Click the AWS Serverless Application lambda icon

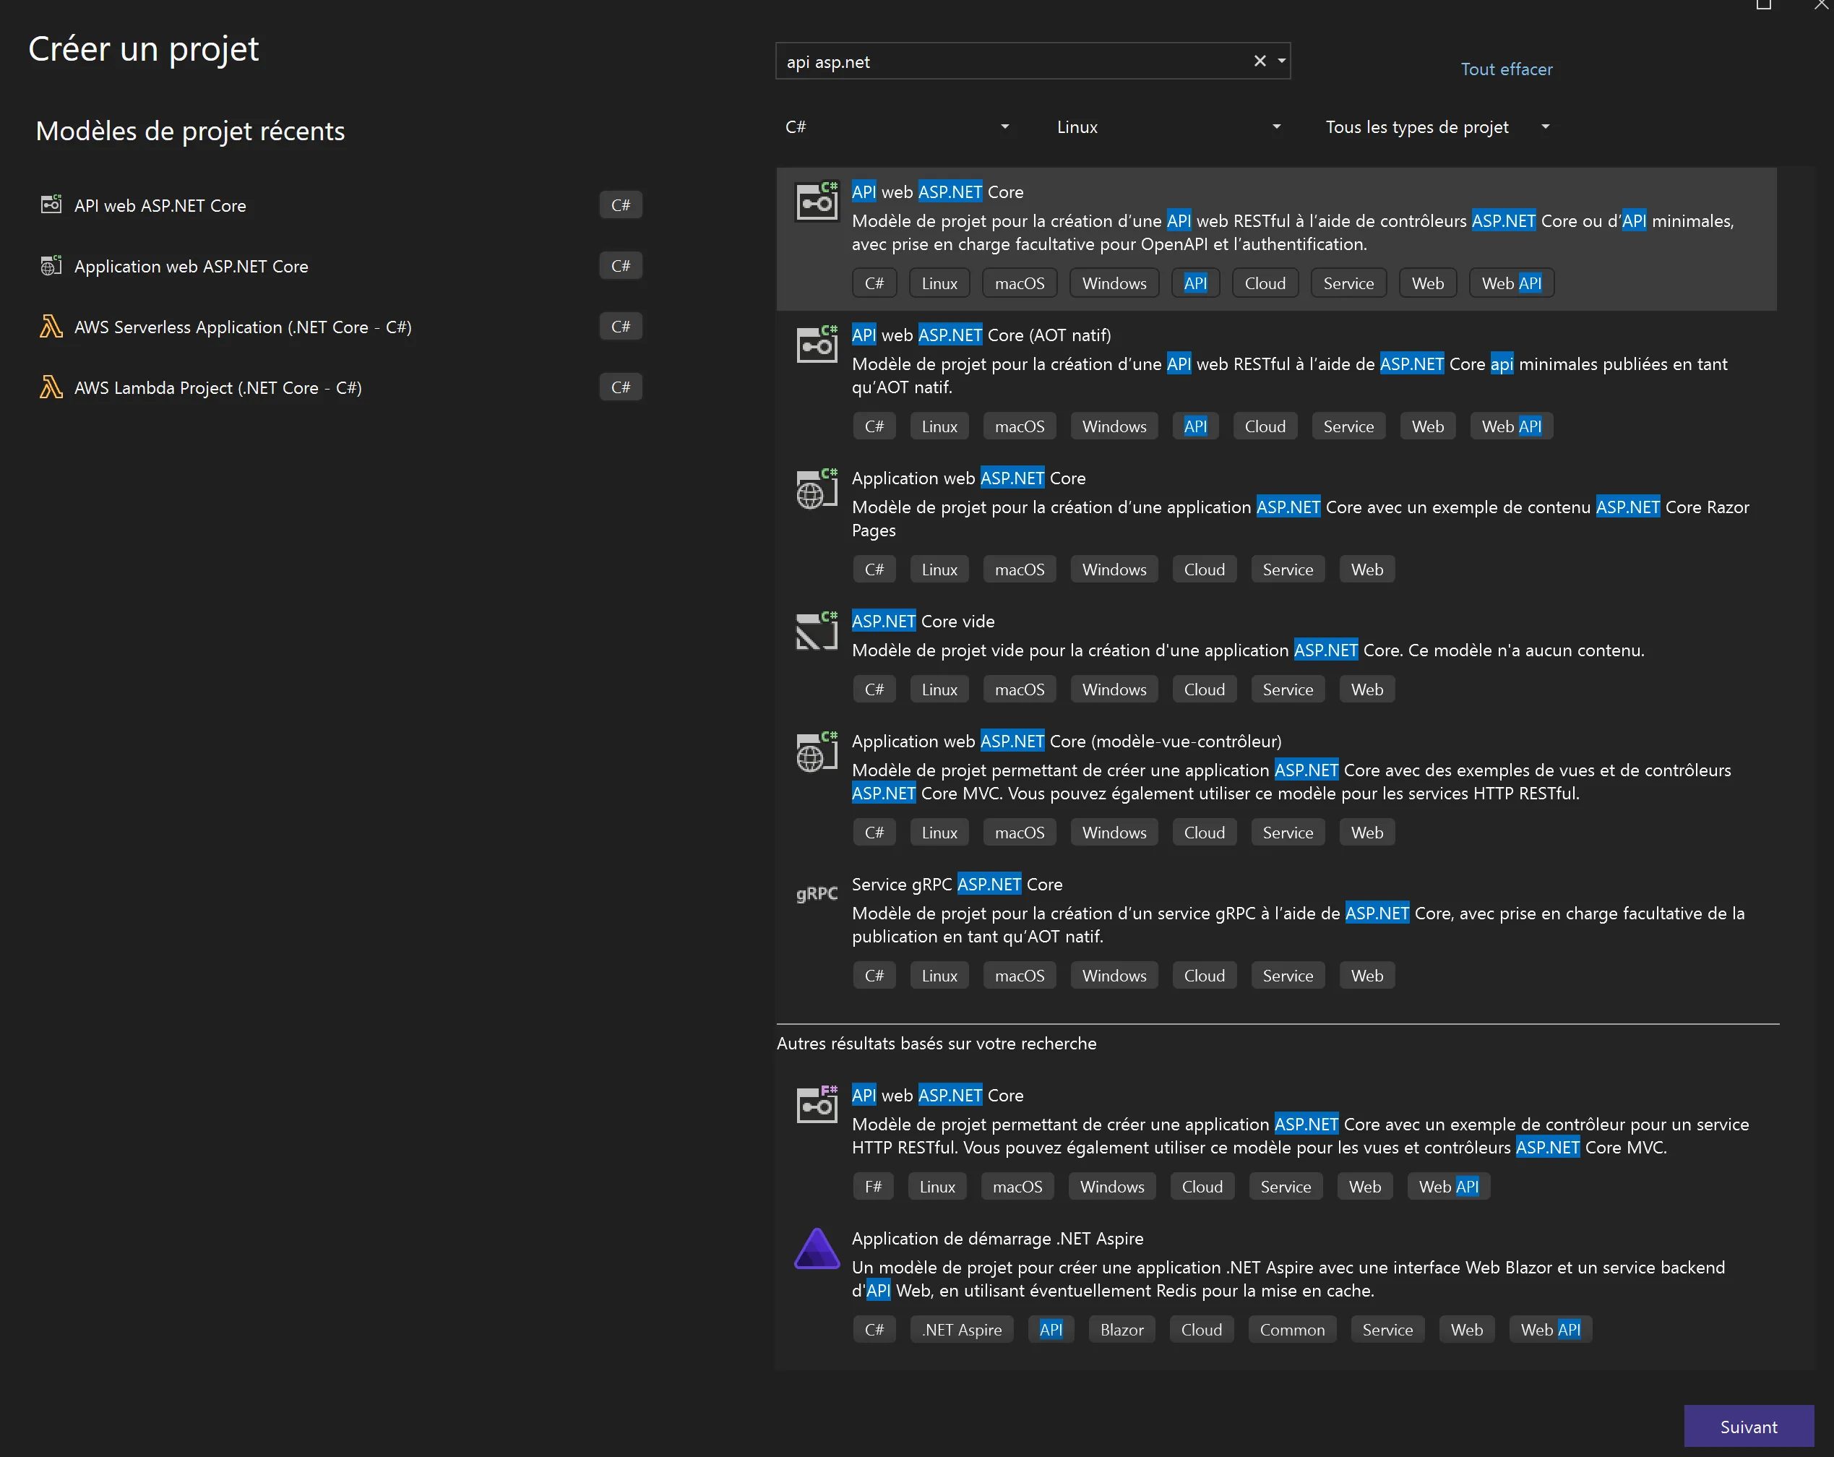pyautogui.click(x=51, y=327)
